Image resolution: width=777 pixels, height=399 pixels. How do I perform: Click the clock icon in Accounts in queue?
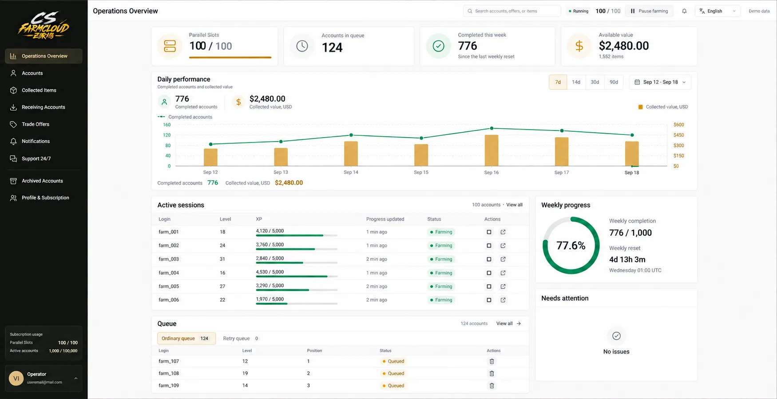pyautogui.click(x=302, y=46)
